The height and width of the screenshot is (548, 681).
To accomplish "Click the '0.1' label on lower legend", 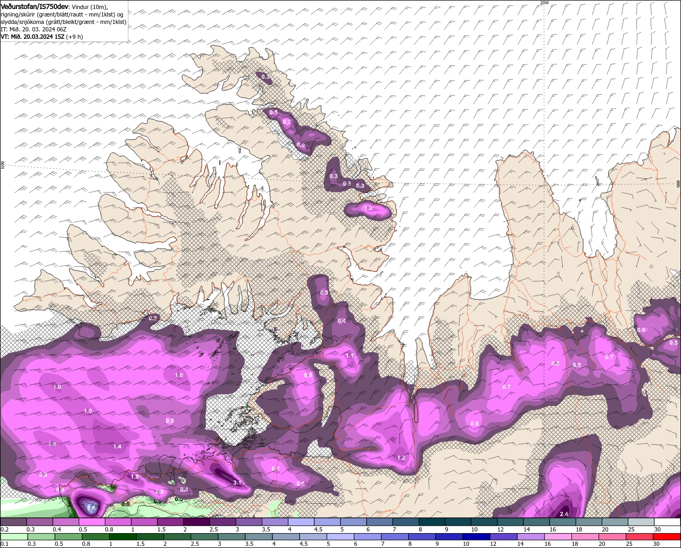I will pos(4,544).
